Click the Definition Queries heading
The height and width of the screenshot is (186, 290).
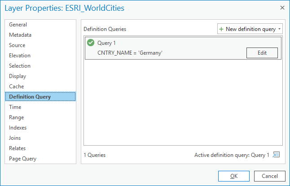(105, 29)
